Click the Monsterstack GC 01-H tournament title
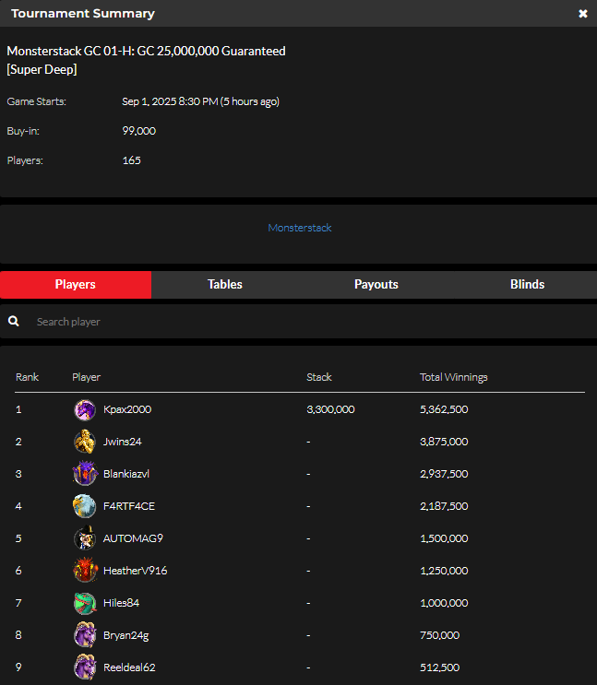Viewport: 597px width, 685px height. pos(146,60)
